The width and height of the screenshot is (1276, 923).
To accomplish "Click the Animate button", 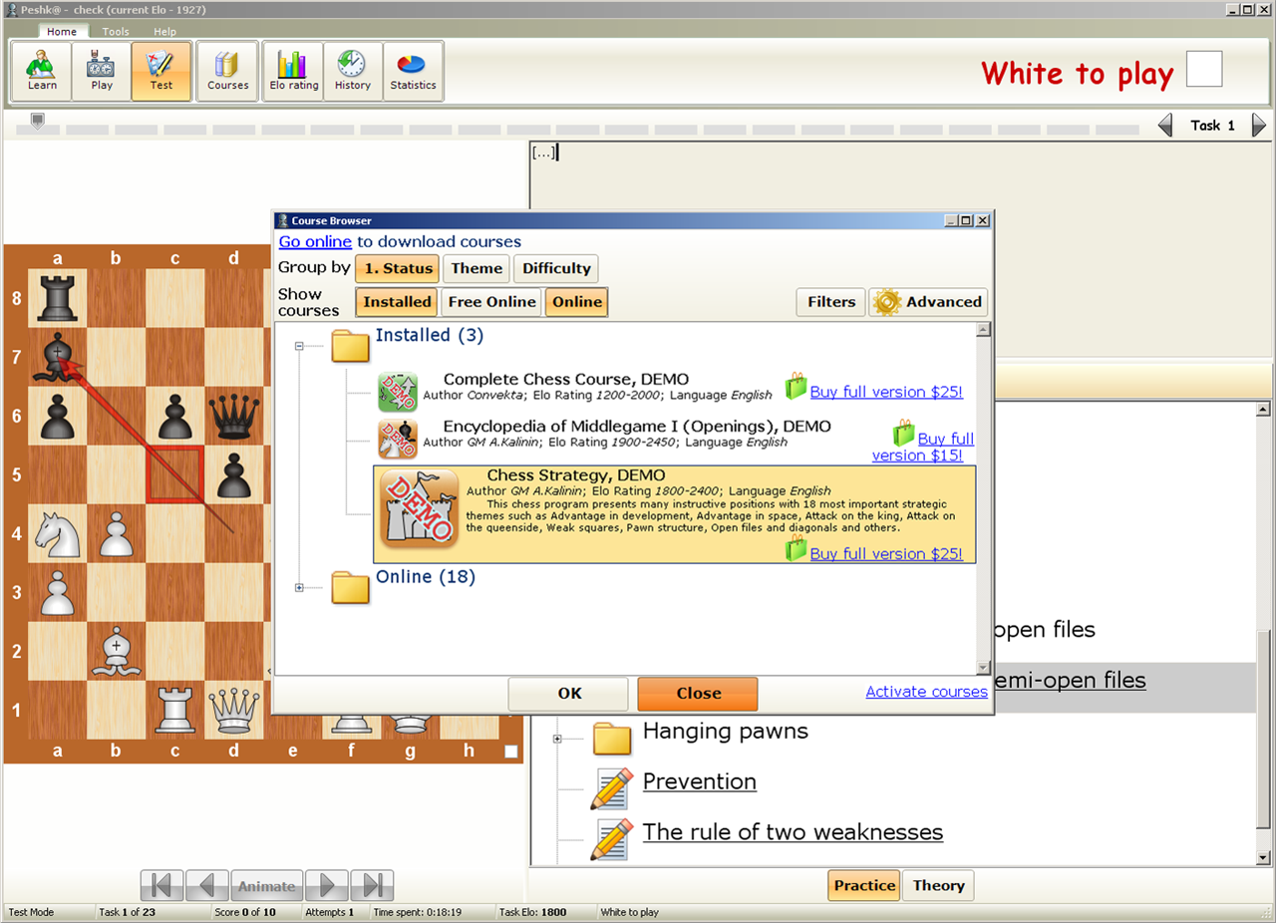I will tap(266, 885).
